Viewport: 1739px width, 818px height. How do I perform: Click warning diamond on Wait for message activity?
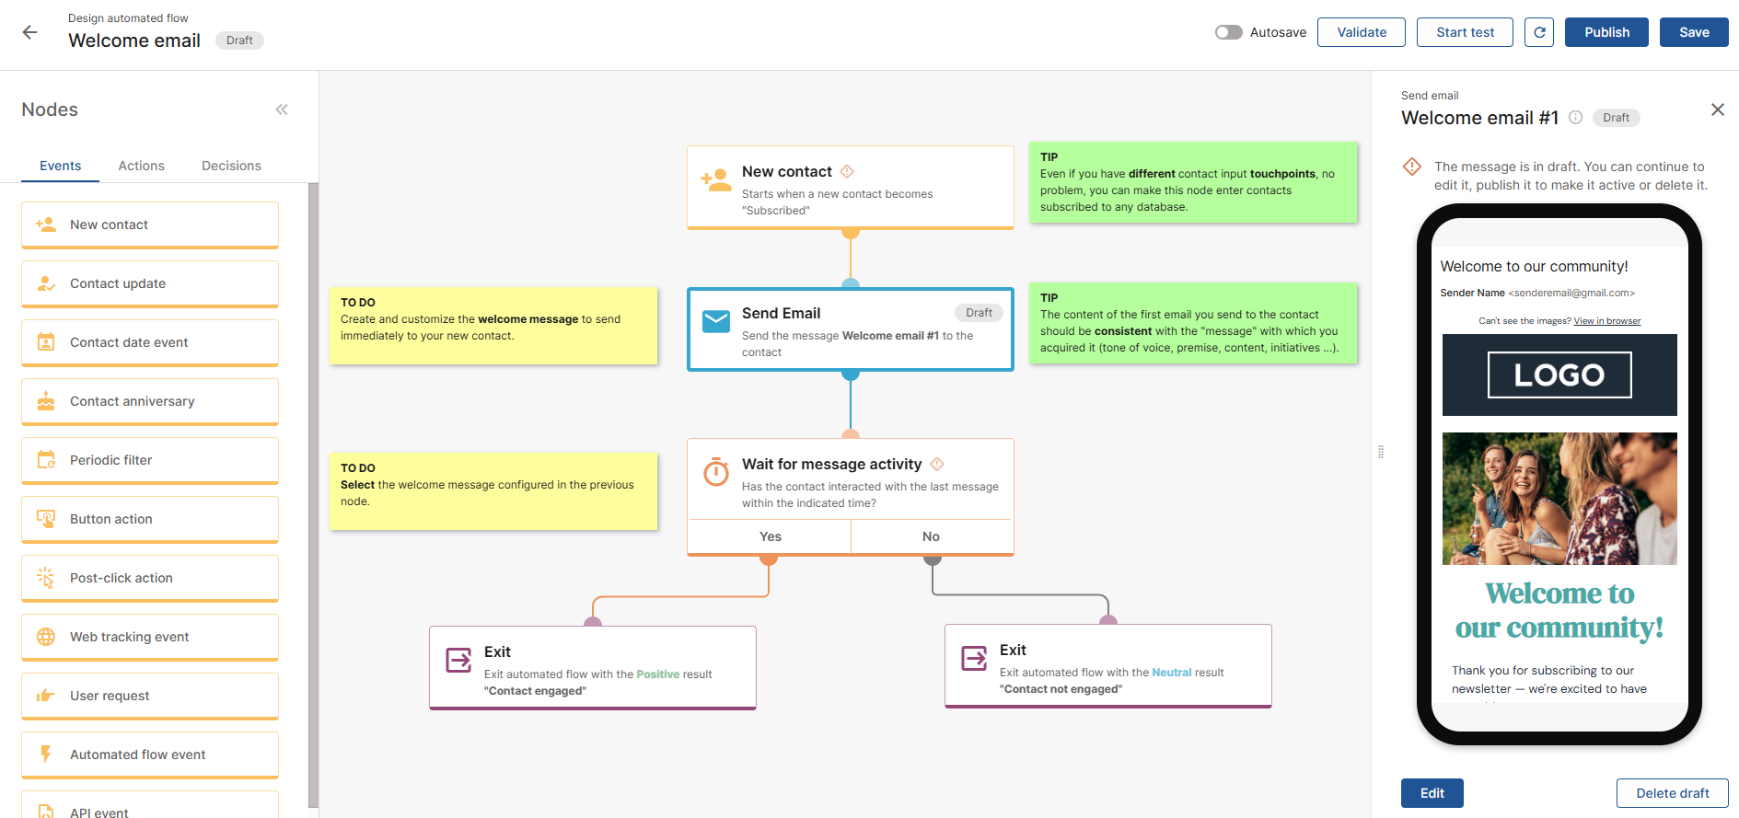point(937,464)
